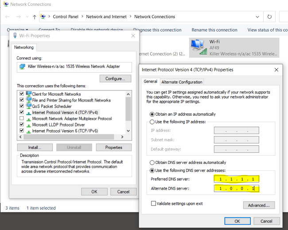The image size is (288, 230).
Task: Expand the chevron after Control Panel breadcrumb
Action: pyautogui.click(x=82, y=16)
